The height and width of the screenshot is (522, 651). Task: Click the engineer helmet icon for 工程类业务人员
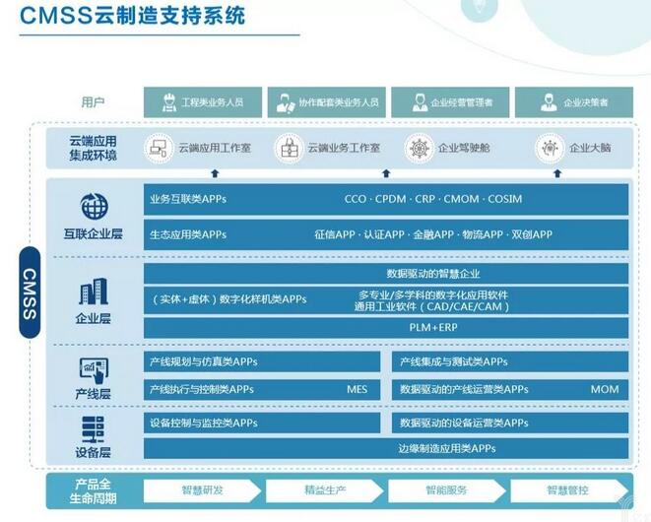(169, 102)
